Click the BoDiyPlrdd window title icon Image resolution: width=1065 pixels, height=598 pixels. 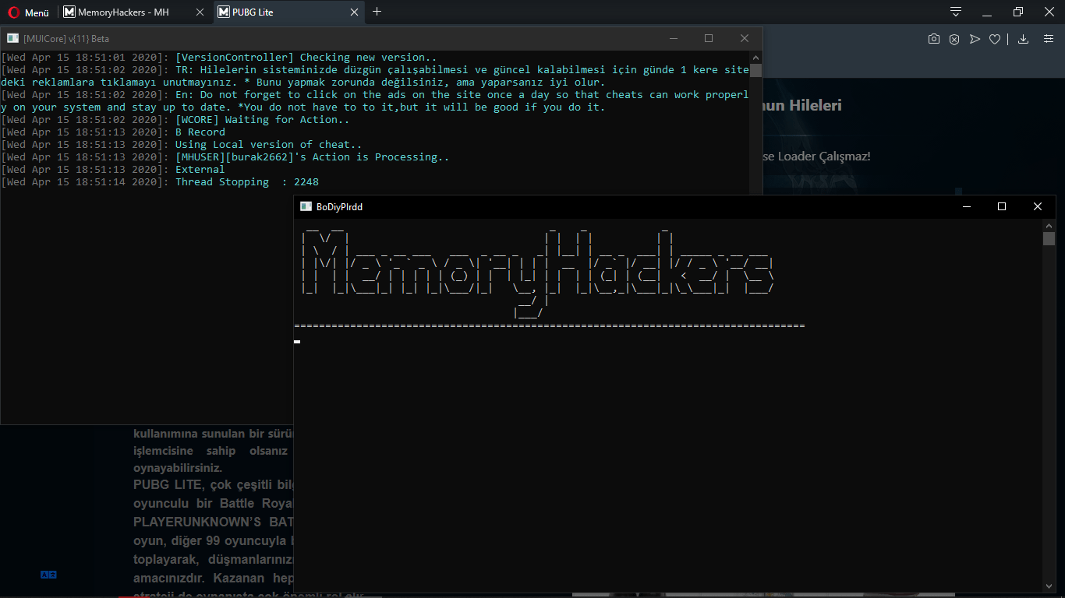tap(306, 206)
